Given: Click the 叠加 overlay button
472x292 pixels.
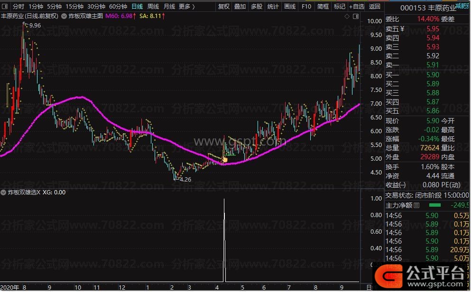Looking at the screenshot, I should pos(240,6).
